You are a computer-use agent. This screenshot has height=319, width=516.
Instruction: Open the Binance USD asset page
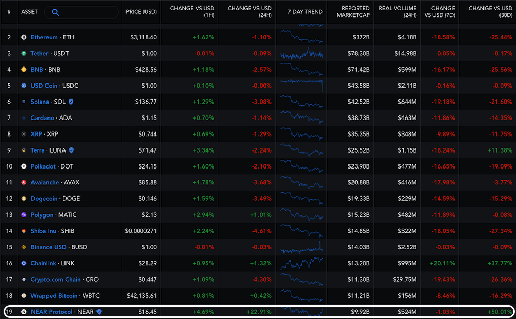(x=49, y=247)
